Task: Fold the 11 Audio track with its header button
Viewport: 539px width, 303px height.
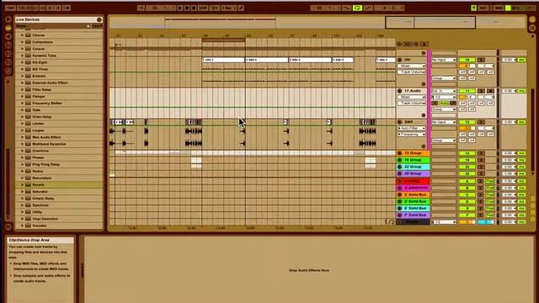Action: coord(400,91)
